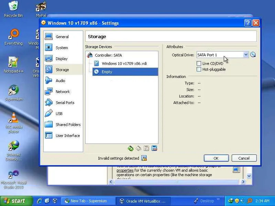
Task: Click the VirtualBox cube quick launch icon
Action: [55, 201]
